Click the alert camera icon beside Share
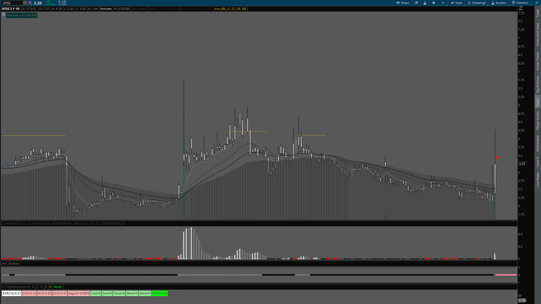The width and height of the screenshot is (541, 304). click(416, 3)
